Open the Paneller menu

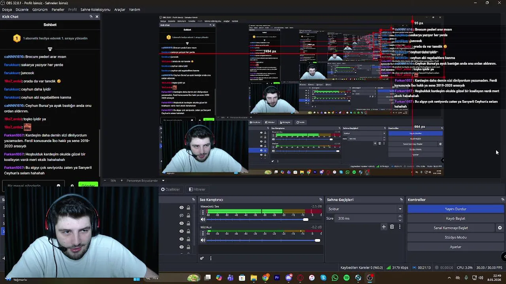[58, 9]
